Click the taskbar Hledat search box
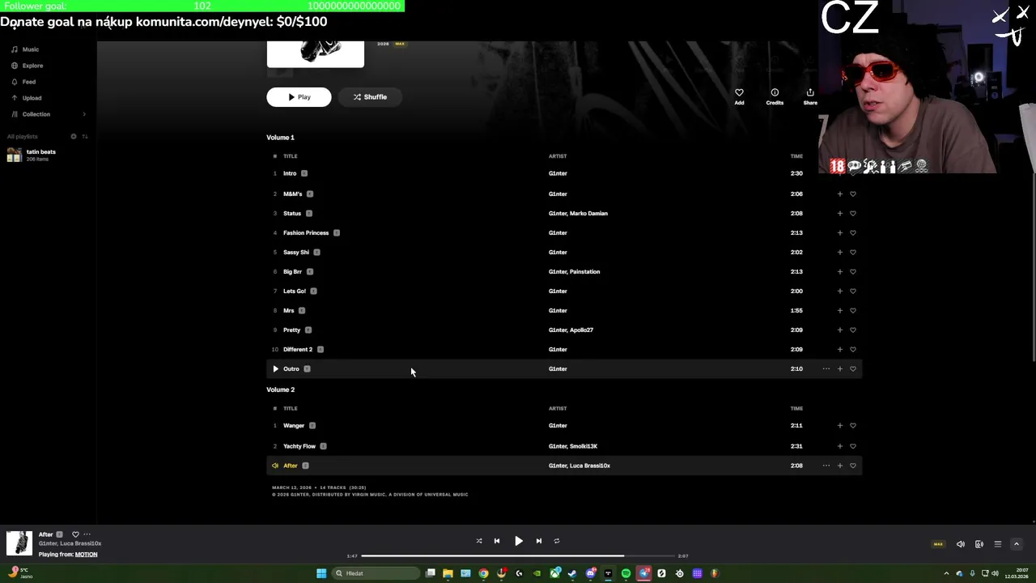 (376, 573)
